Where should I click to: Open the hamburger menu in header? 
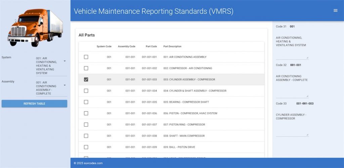coord(335,11)
